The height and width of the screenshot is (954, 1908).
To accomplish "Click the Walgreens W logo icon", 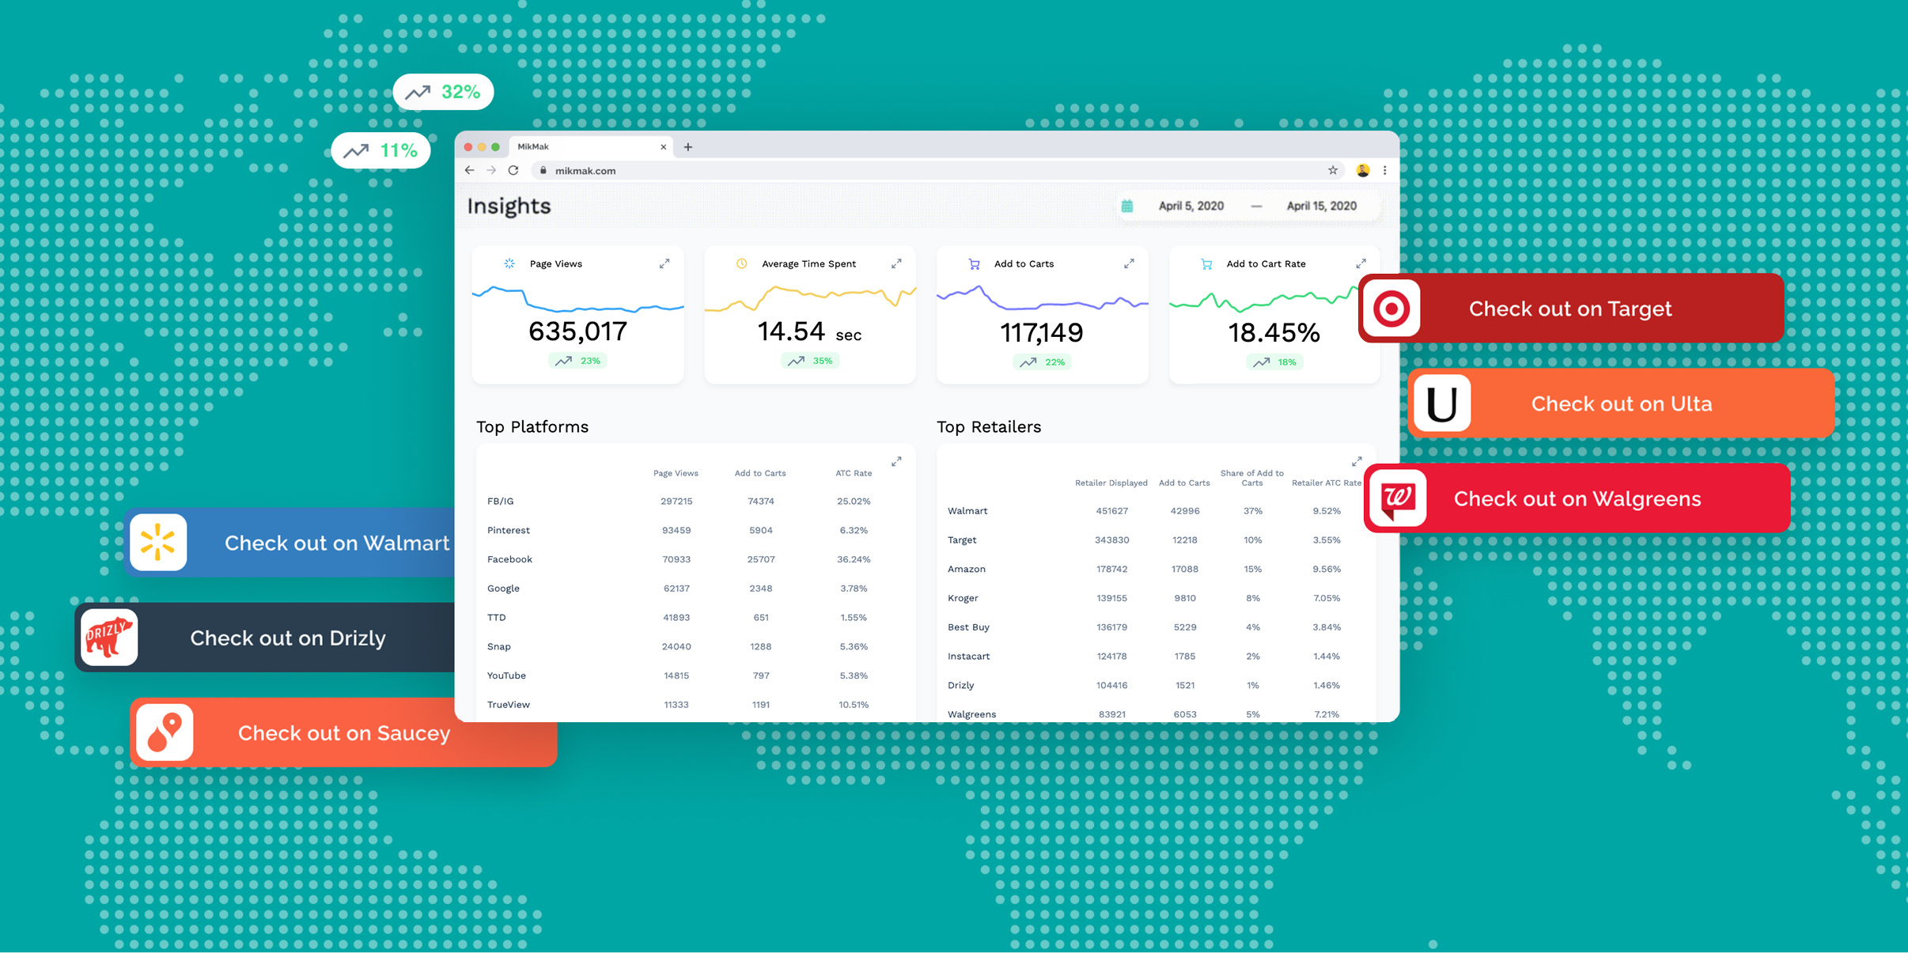I will click(x=1397, y=498).
